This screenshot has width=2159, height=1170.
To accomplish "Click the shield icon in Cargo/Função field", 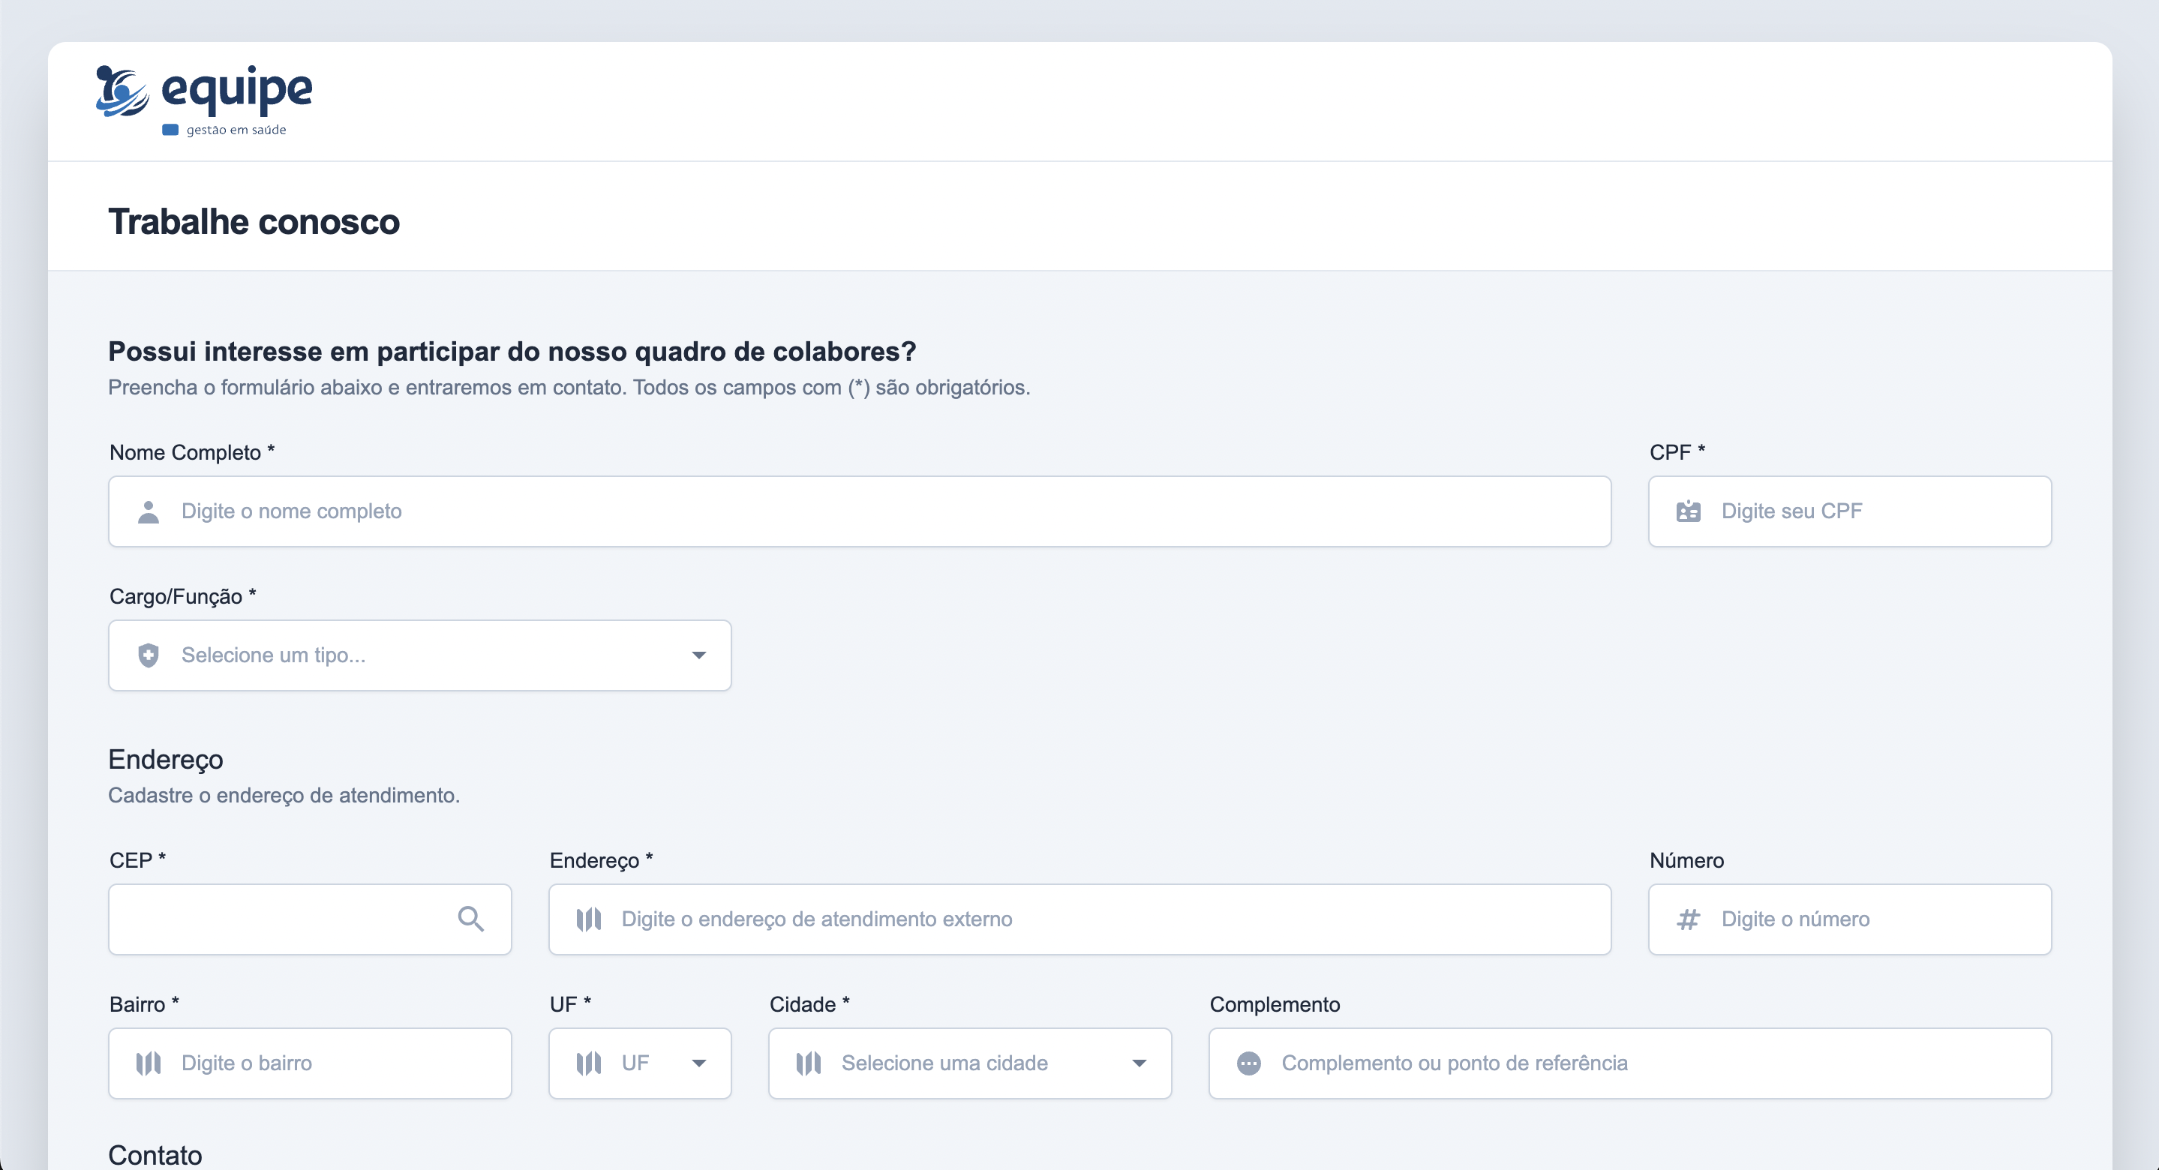I will (x=149, y=655).
